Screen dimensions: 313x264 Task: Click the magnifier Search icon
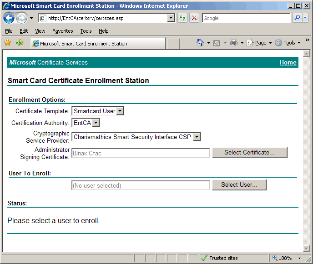pyautogui.click(x=297, y=18)
